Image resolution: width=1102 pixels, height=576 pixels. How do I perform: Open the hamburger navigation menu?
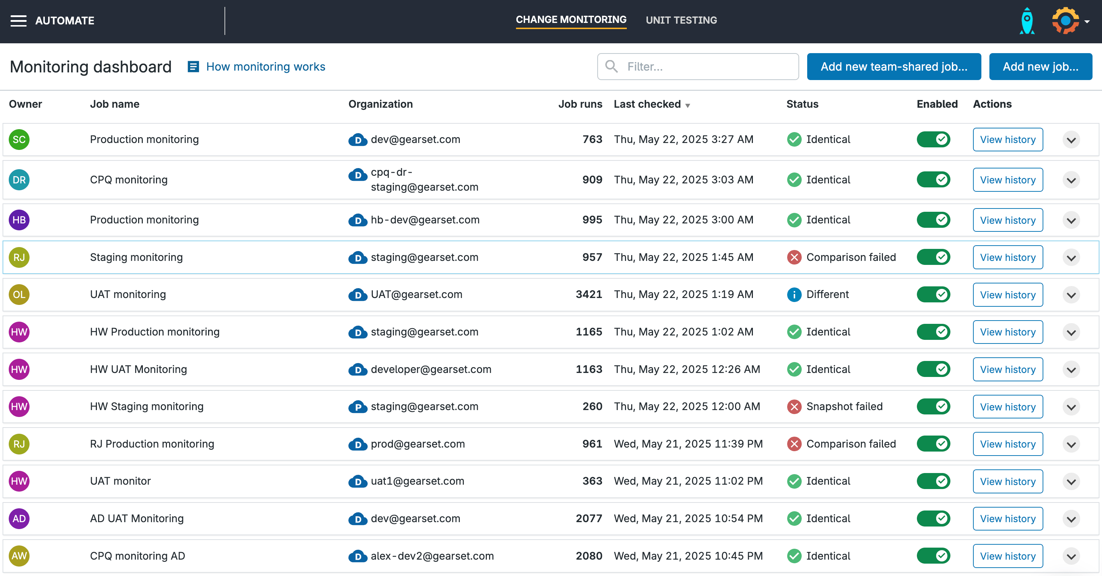(x=18, y=20)
